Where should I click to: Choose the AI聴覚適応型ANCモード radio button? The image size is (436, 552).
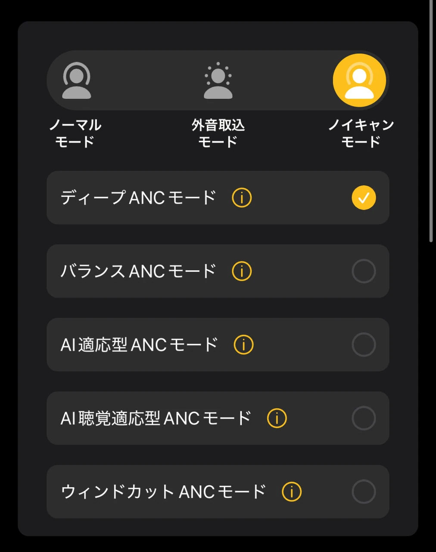pos(364,418)
